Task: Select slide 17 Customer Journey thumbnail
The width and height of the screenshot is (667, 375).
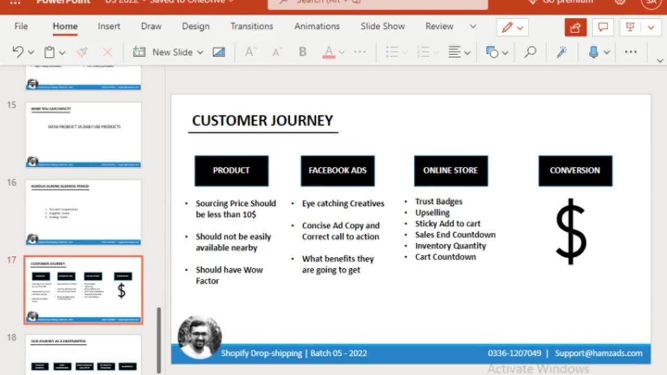Action: tap(83, 290)
